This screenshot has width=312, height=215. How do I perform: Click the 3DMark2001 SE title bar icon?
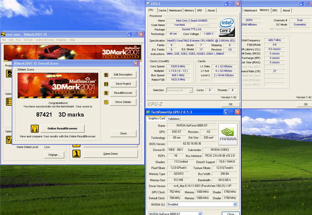[x=3, y=34]
